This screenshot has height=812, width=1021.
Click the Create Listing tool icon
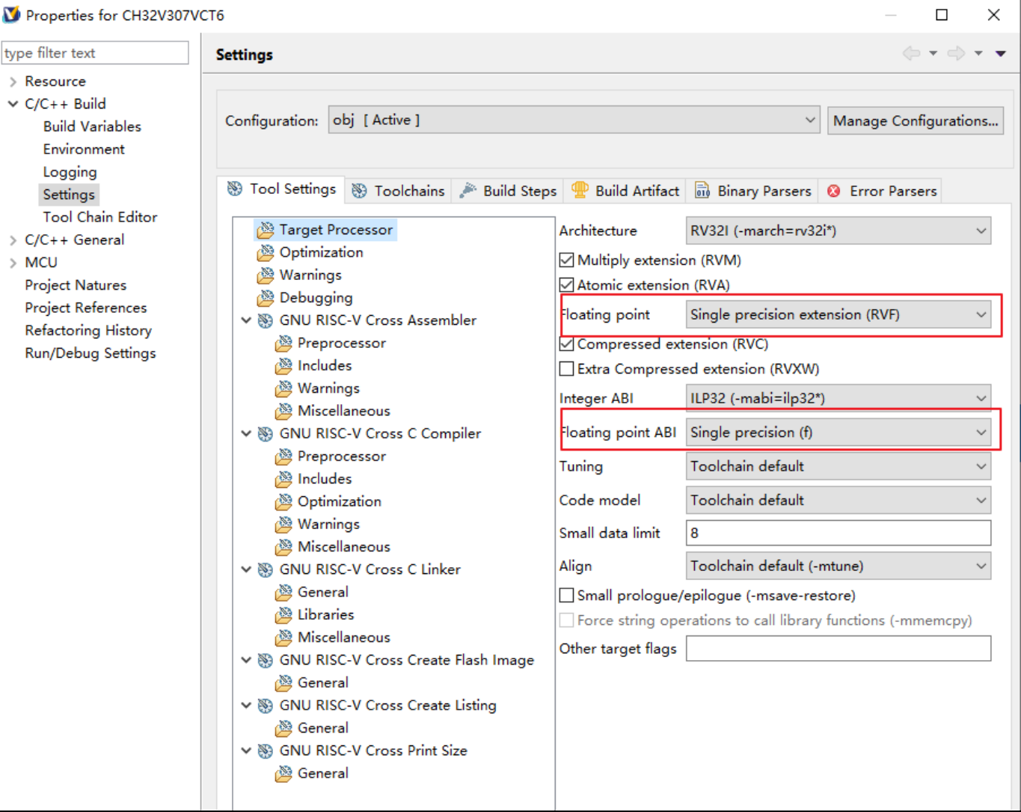click(265, 706)
